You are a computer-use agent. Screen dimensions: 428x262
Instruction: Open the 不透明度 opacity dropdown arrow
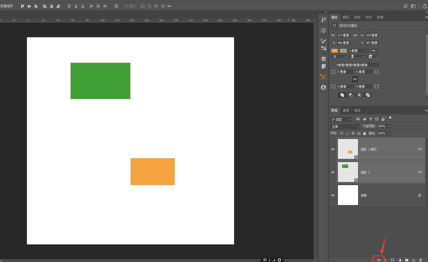click(x=389, y=126)
